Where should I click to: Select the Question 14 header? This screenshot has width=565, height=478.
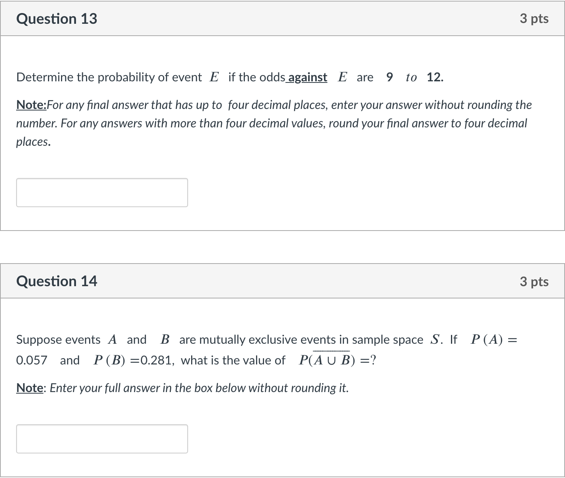click(57, 281)
